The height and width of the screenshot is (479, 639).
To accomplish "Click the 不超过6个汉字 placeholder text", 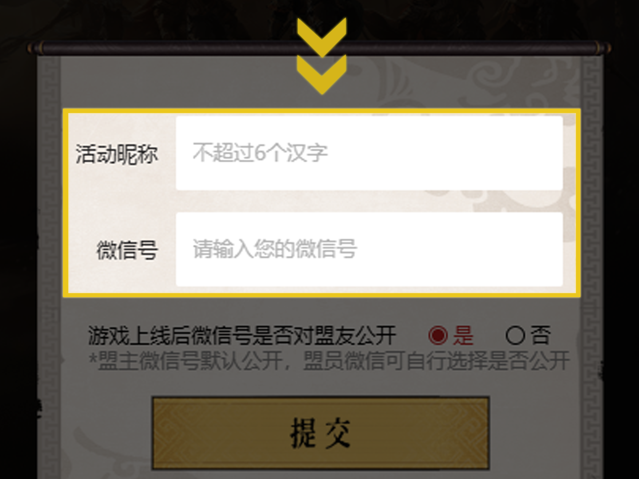I will (x=260, y=153).
